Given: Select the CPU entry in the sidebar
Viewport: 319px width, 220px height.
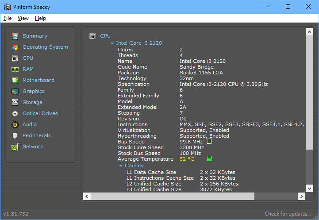Looking at the screenshot, I should 28,58.
